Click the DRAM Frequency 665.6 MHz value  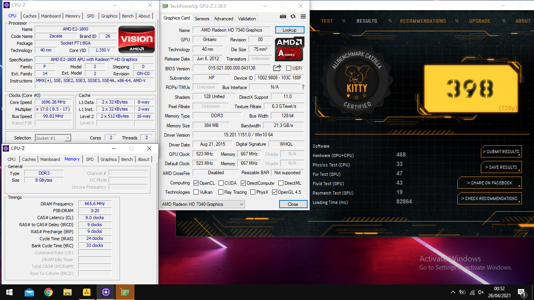95,204
